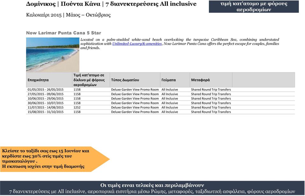Select the hotel name 'Now Larimar Punta Cana 5 Star'

(64, 33)
